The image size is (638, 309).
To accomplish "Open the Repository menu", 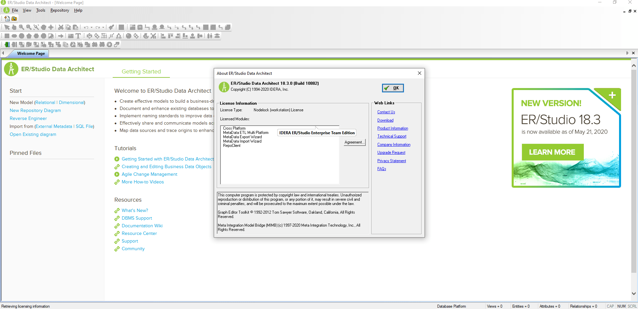I will click(x=60, y=10).
